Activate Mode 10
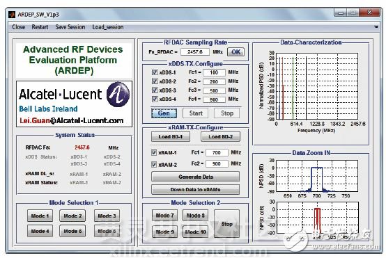This screenshot has height=258, width=386. tap(196, 232)
